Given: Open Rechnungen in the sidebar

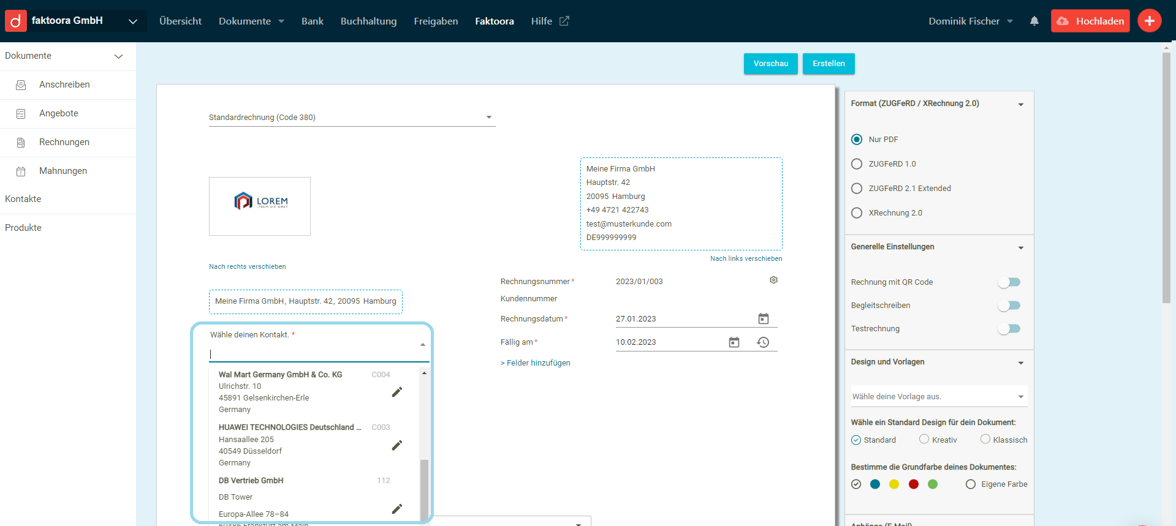Looking at the screenshot, I should pyautogui.click(x=64, y=142).
